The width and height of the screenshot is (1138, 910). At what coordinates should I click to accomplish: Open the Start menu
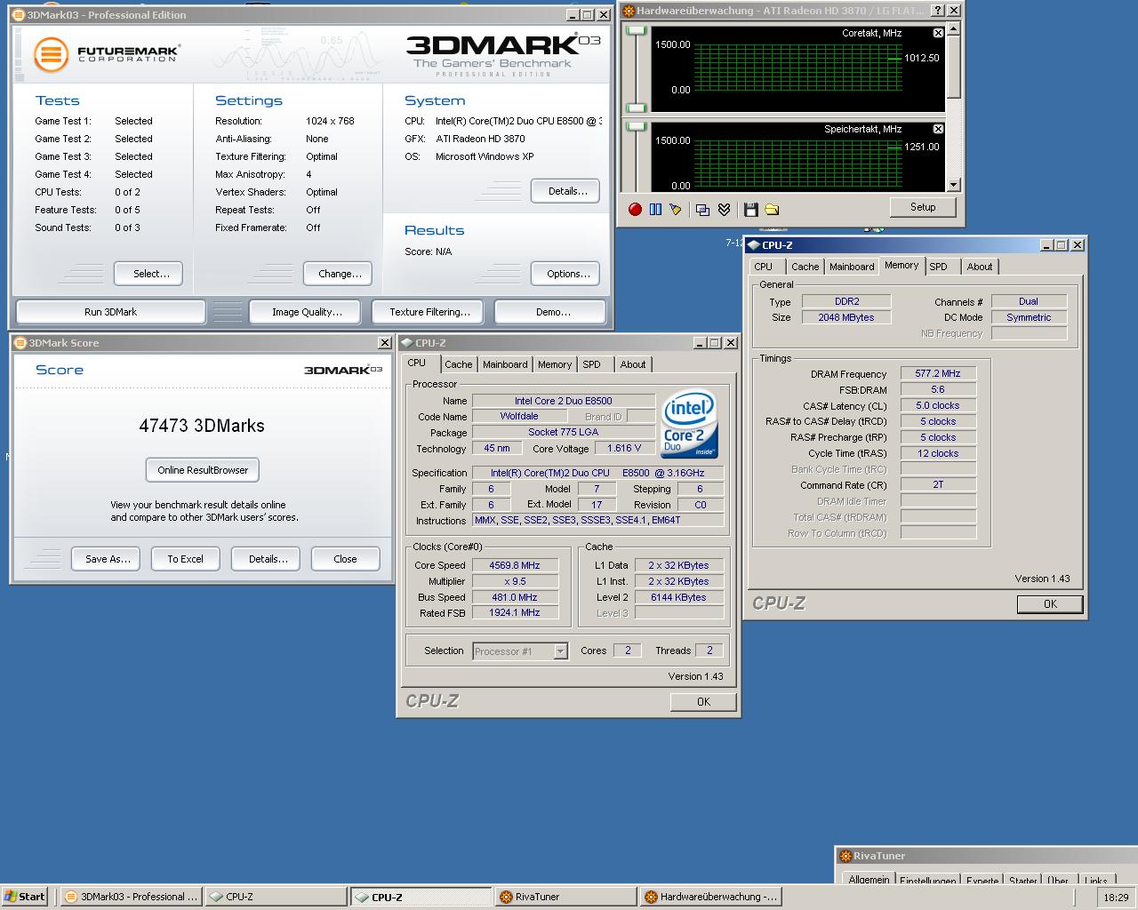point(25,897)
